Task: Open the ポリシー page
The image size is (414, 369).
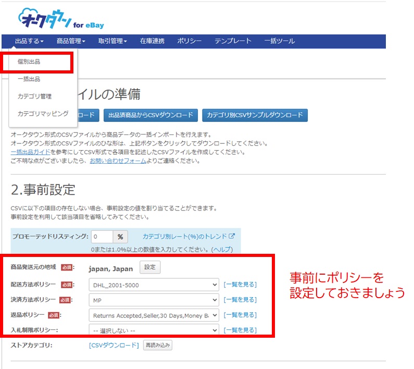Action: click(x=189, y=41)
